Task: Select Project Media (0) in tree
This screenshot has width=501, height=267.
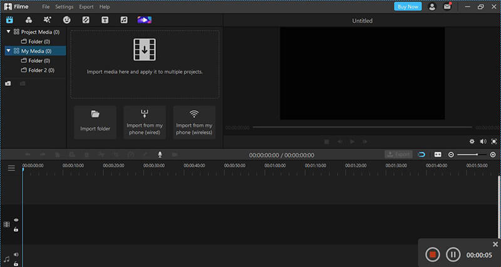Action: tap(40, 32)
